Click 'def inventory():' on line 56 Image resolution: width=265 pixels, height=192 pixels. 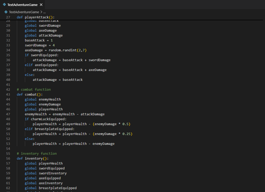tap(33, 158)
